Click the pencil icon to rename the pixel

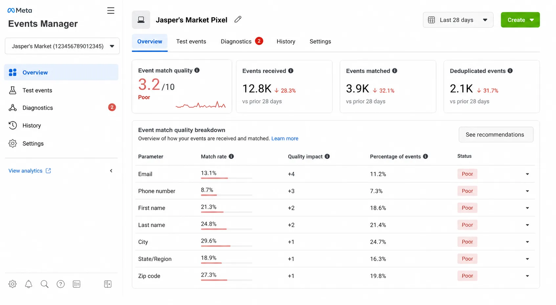tap(238, 19)
